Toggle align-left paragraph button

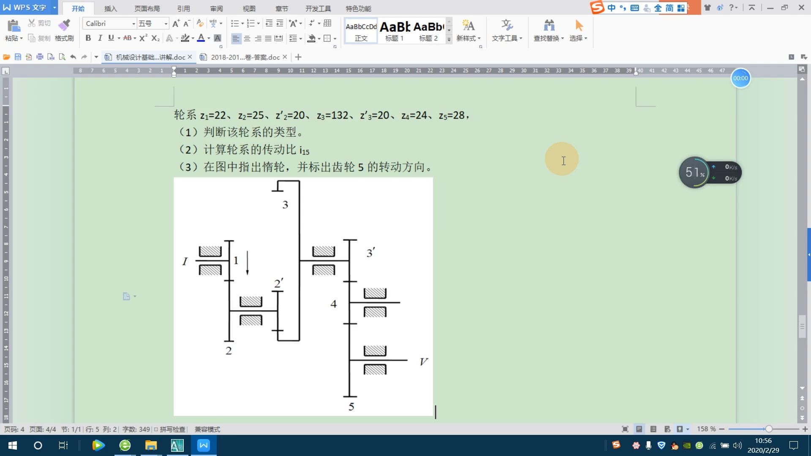(x=236, y=38)
